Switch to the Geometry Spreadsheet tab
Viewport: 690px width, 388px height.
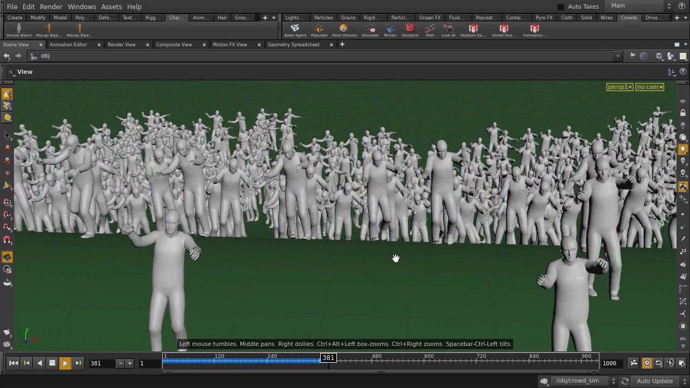294,45
